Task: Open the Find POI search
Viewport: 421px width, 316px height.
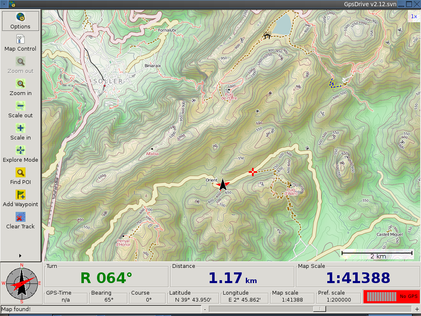Action: 21,177
